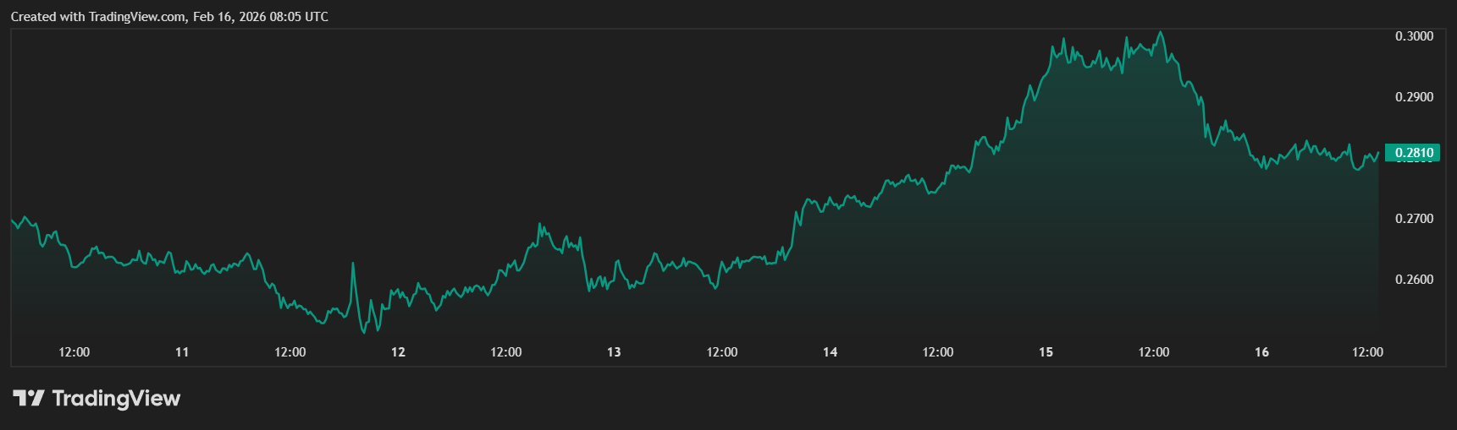Open the TradingView wordmark link
The width and height of the screenshot is (1457, 430).
tap(116, 398)
